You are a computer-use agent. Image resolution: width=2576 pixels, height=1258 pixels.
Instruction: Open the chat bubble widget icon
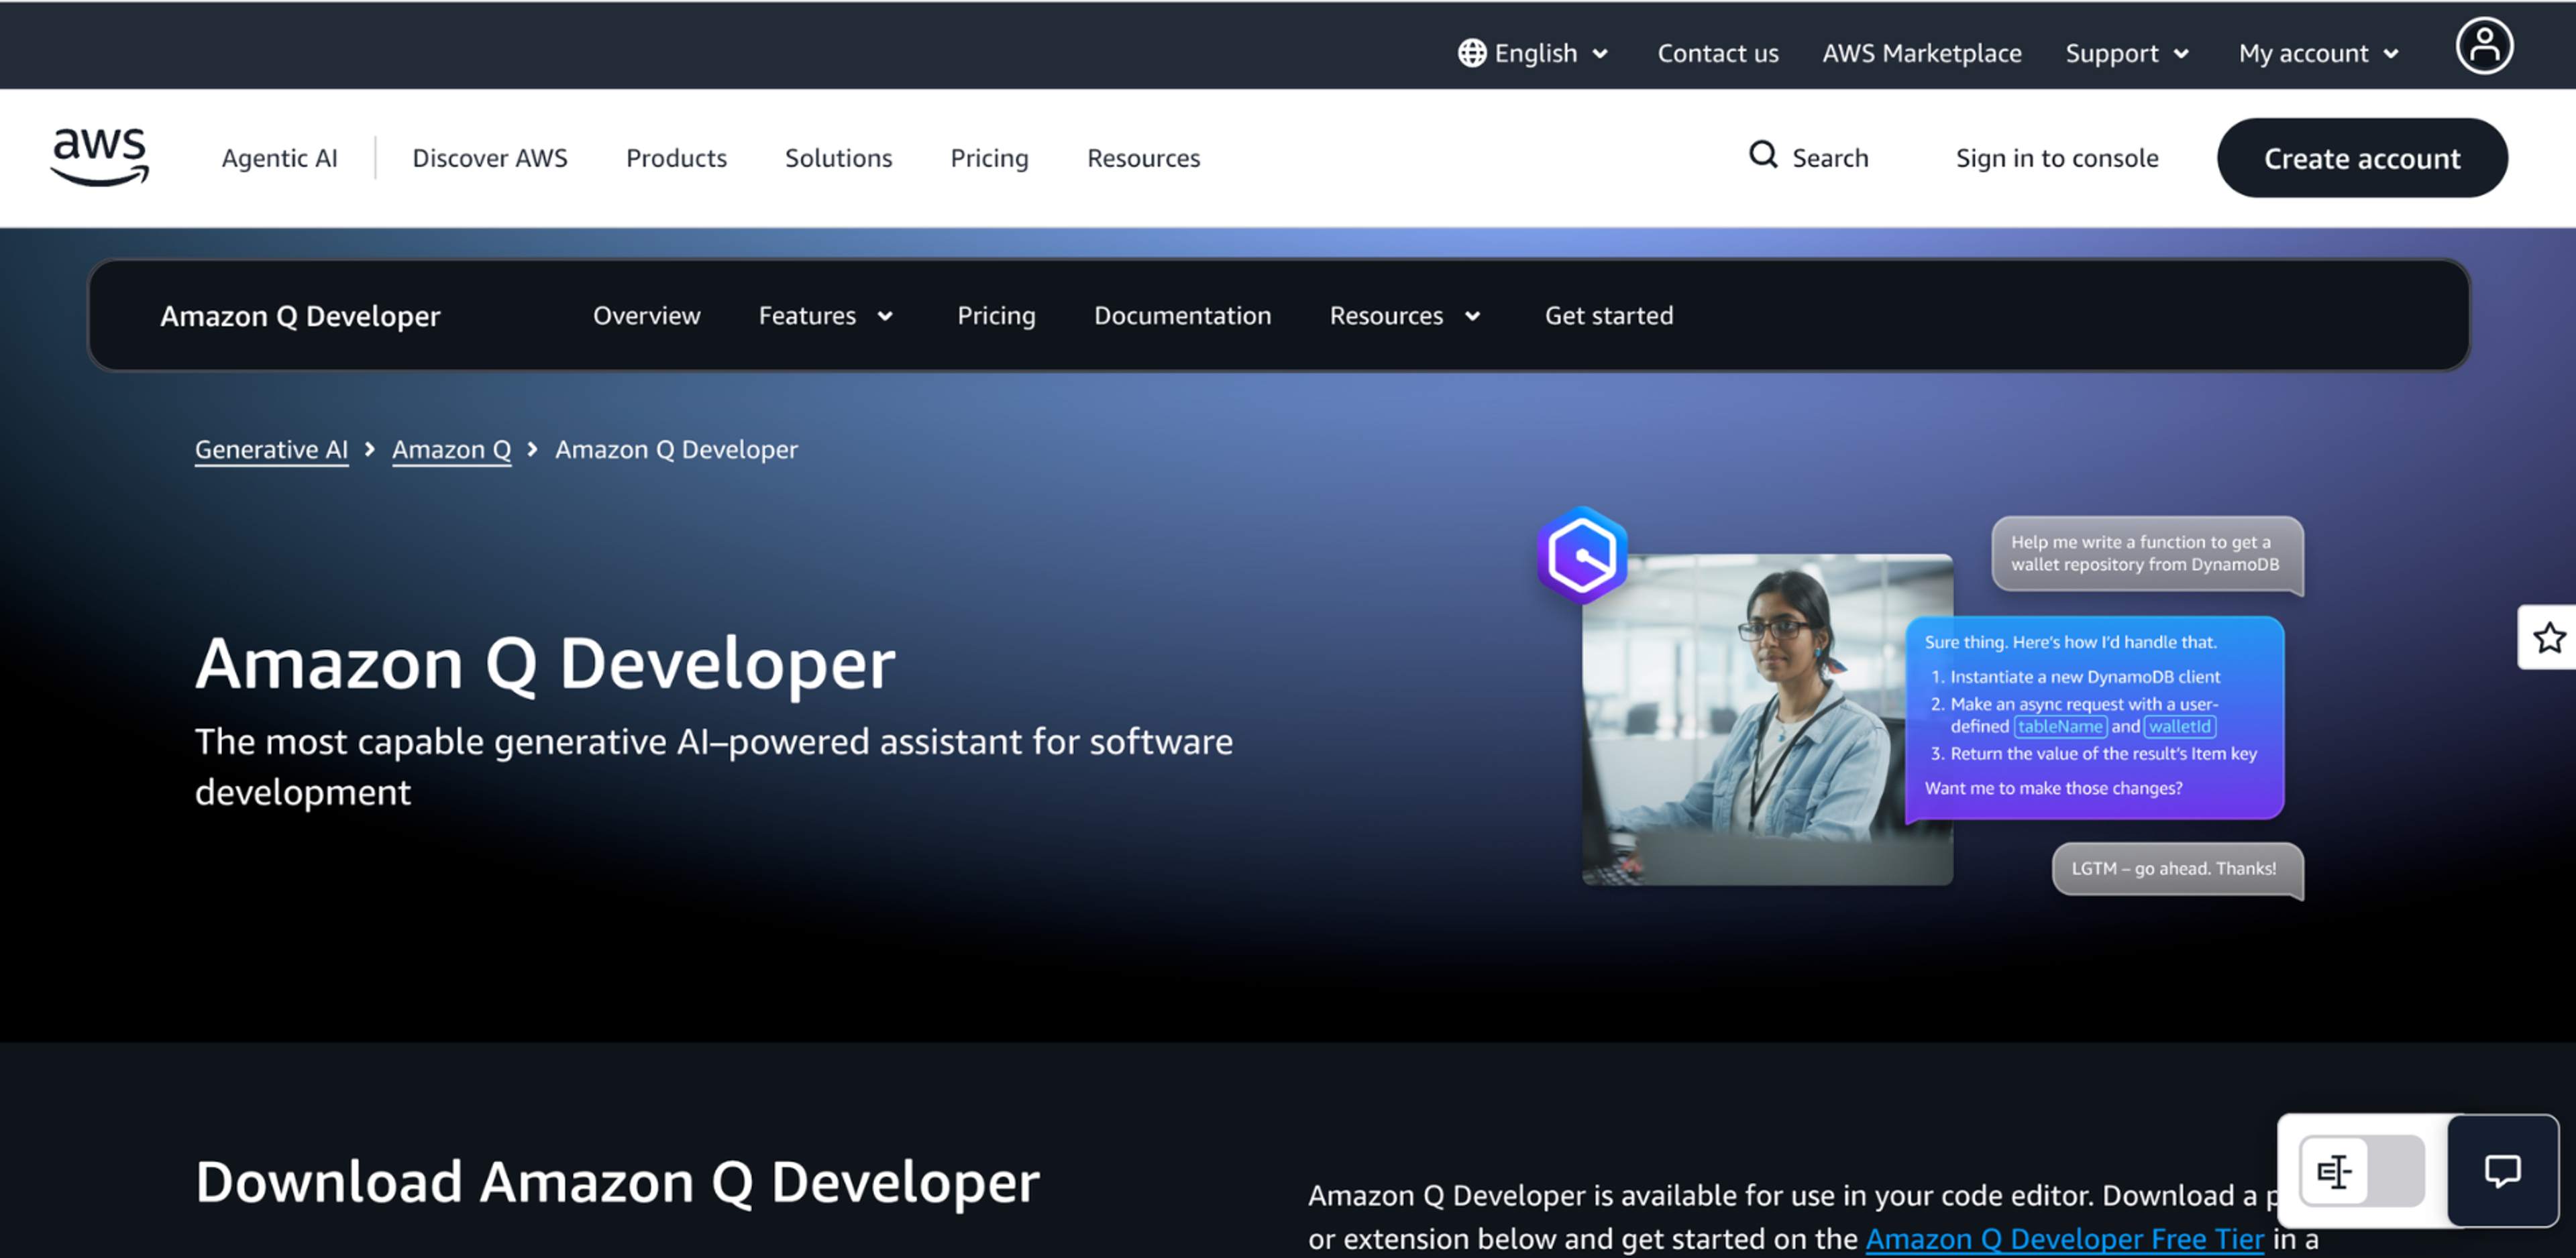coord(2502,1170)
